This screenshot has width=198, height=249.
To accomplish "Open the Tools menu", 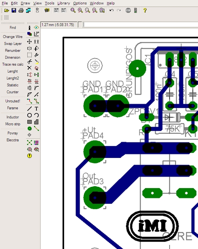I will [x=49, y=3].
